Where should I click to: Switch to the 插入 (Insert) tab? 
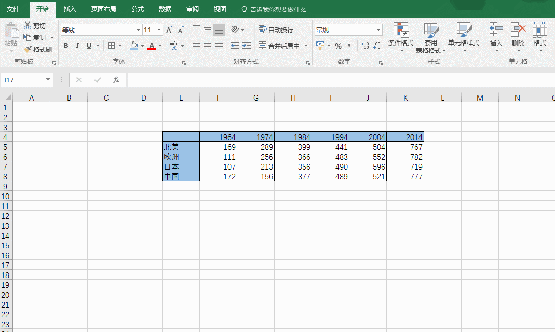coord(70,9)
